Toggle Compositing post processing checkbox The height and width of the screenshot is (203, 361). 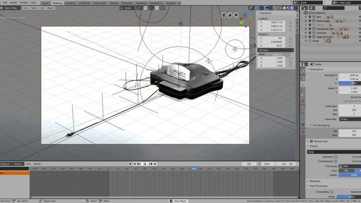pyautogui.click(x=332, y=192)
